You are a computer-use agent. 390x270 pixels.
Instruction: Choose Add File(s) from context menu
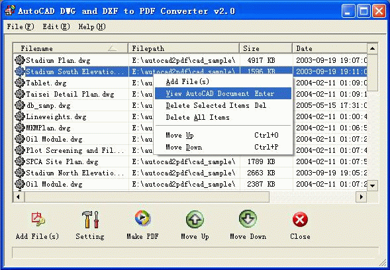tap(223, 81)
